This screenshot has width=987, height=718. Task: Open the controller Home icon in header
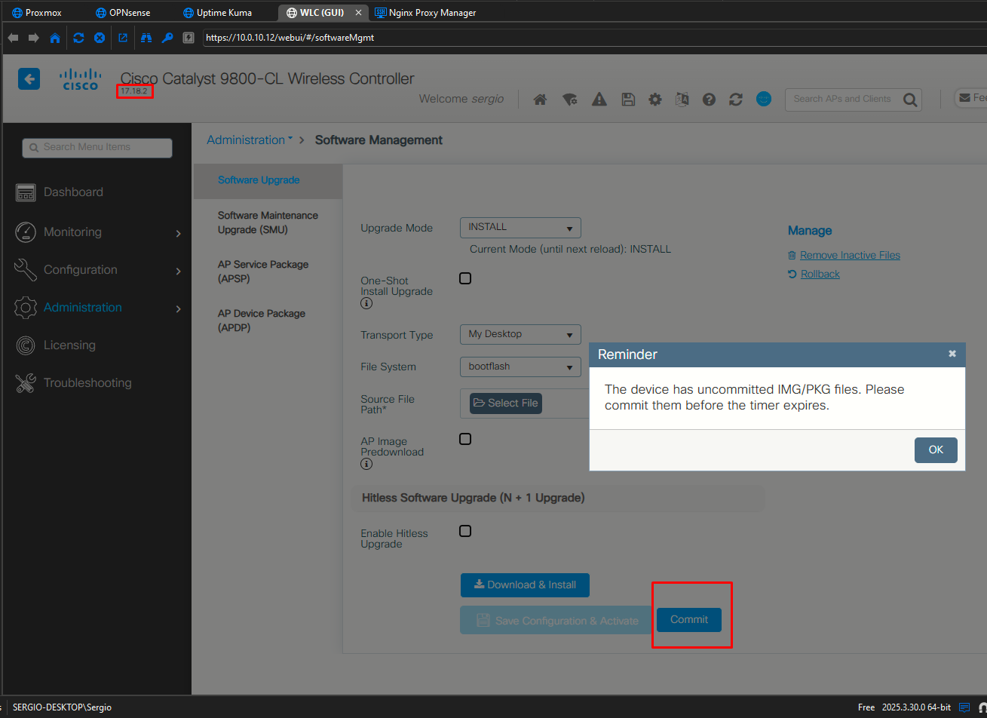pos(540,99)
